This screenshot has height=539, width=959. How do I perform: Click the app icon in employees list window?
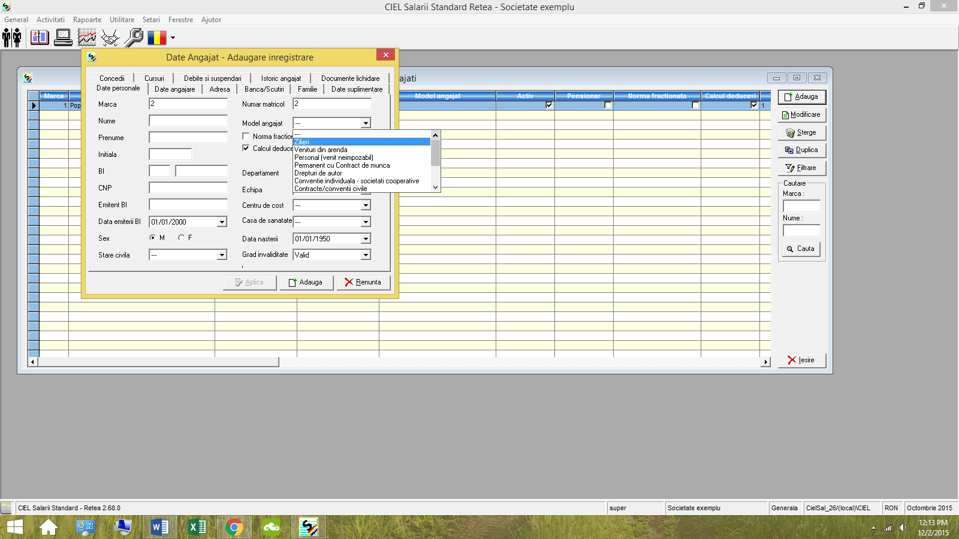point(28,78)
